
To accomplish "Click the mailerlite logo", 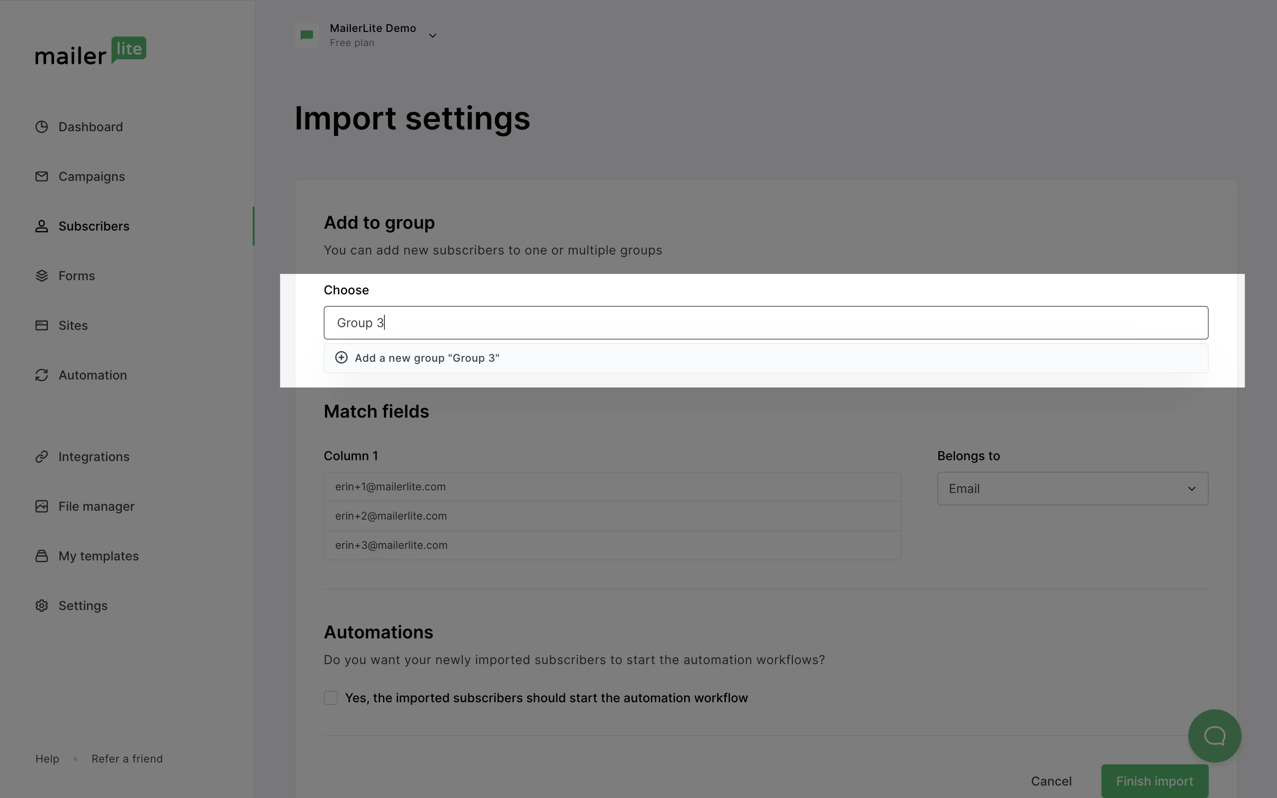I will (90, 52).
